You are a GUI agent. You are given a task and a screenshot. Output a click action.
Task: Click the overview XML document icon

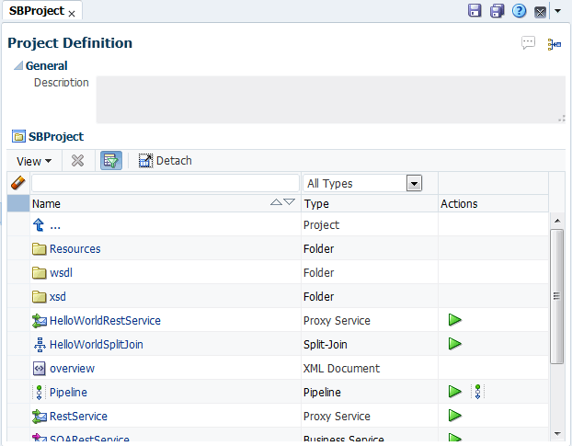click(x=39, y=369)
